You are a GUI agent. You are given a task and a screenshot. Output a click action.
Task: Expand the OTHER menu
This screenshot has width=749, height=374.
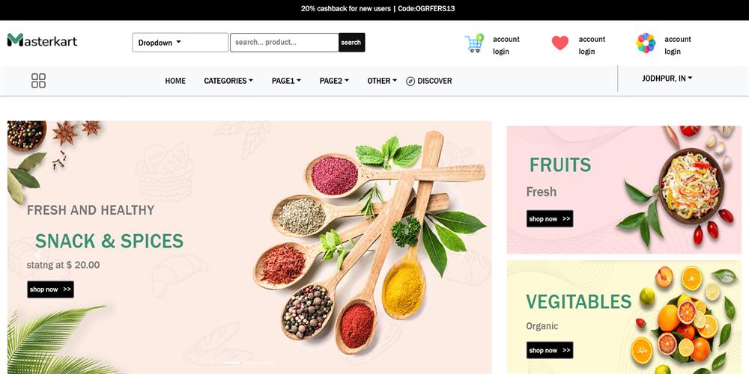pos(382,81)
